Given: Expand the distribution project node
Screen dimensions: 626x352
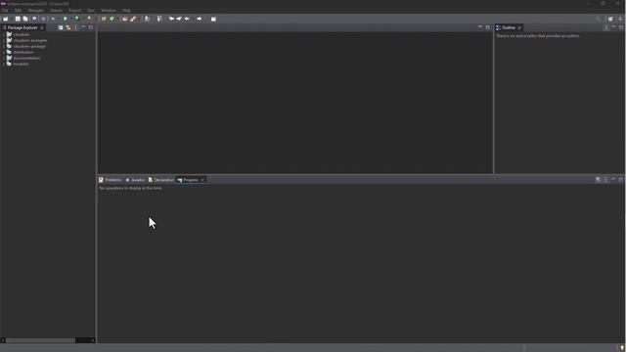Looking at the screenshot, I should (x=4, y=52).
